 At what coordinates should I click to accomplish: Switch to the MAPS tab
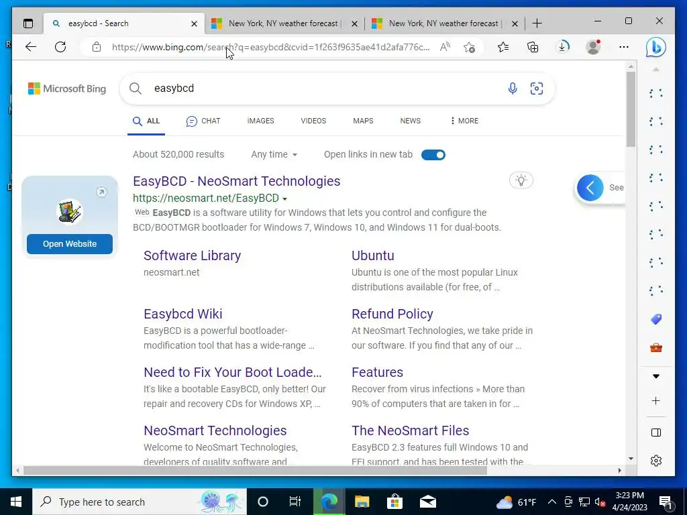[x=363, y=121]
